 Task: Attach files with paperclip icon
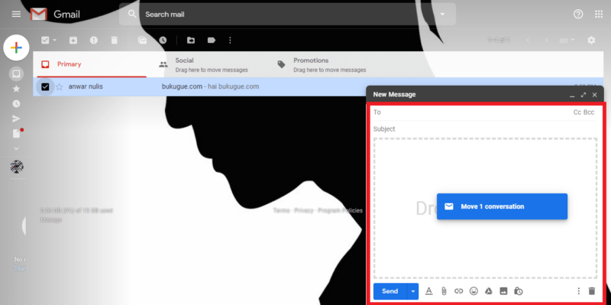click(x=444, y=291)
